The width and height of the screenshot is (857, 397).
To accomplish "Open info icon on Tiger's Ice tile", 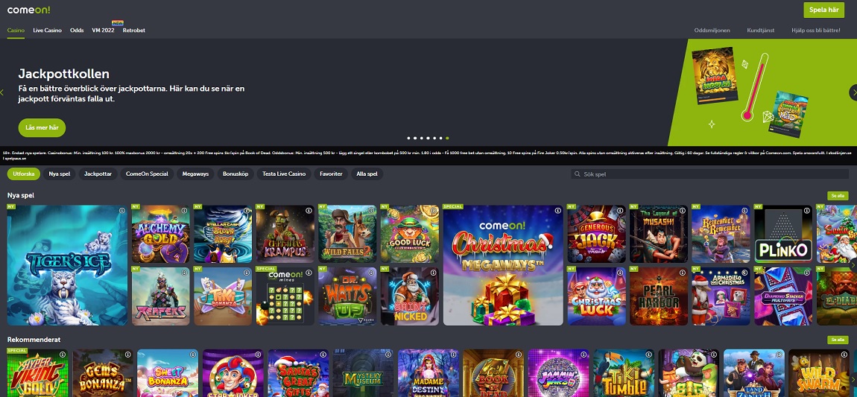I will (122, 211).
